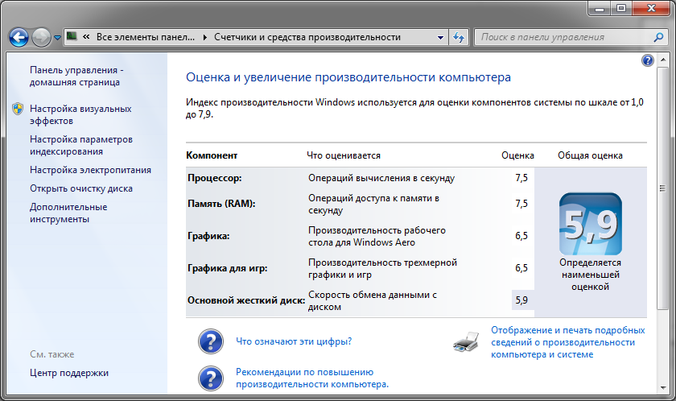Click the 5,9 overall score badge
Viewport: 676px width, 401px height.
590,223
